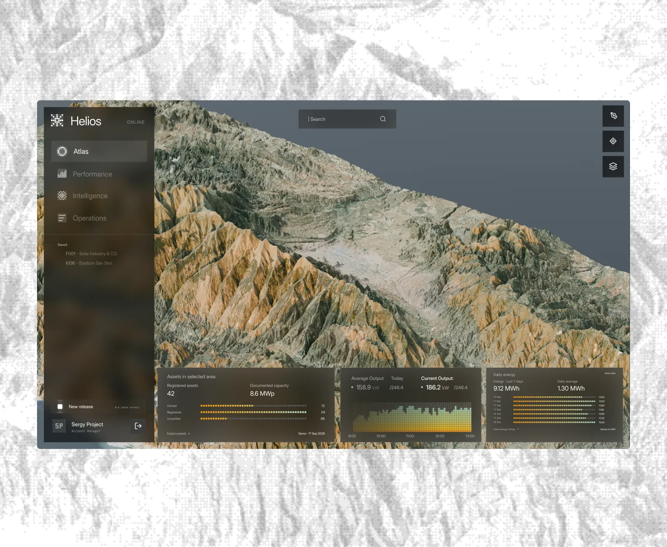Click the Assets in selected area heading
Viewport: 667px width, 547px height.
coord(191,377)
